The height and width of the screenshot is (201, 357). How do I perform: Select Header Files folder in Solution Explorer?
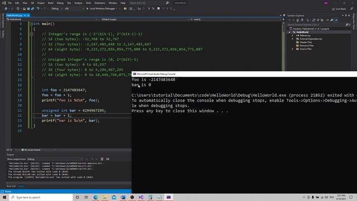tap(306, 42)
